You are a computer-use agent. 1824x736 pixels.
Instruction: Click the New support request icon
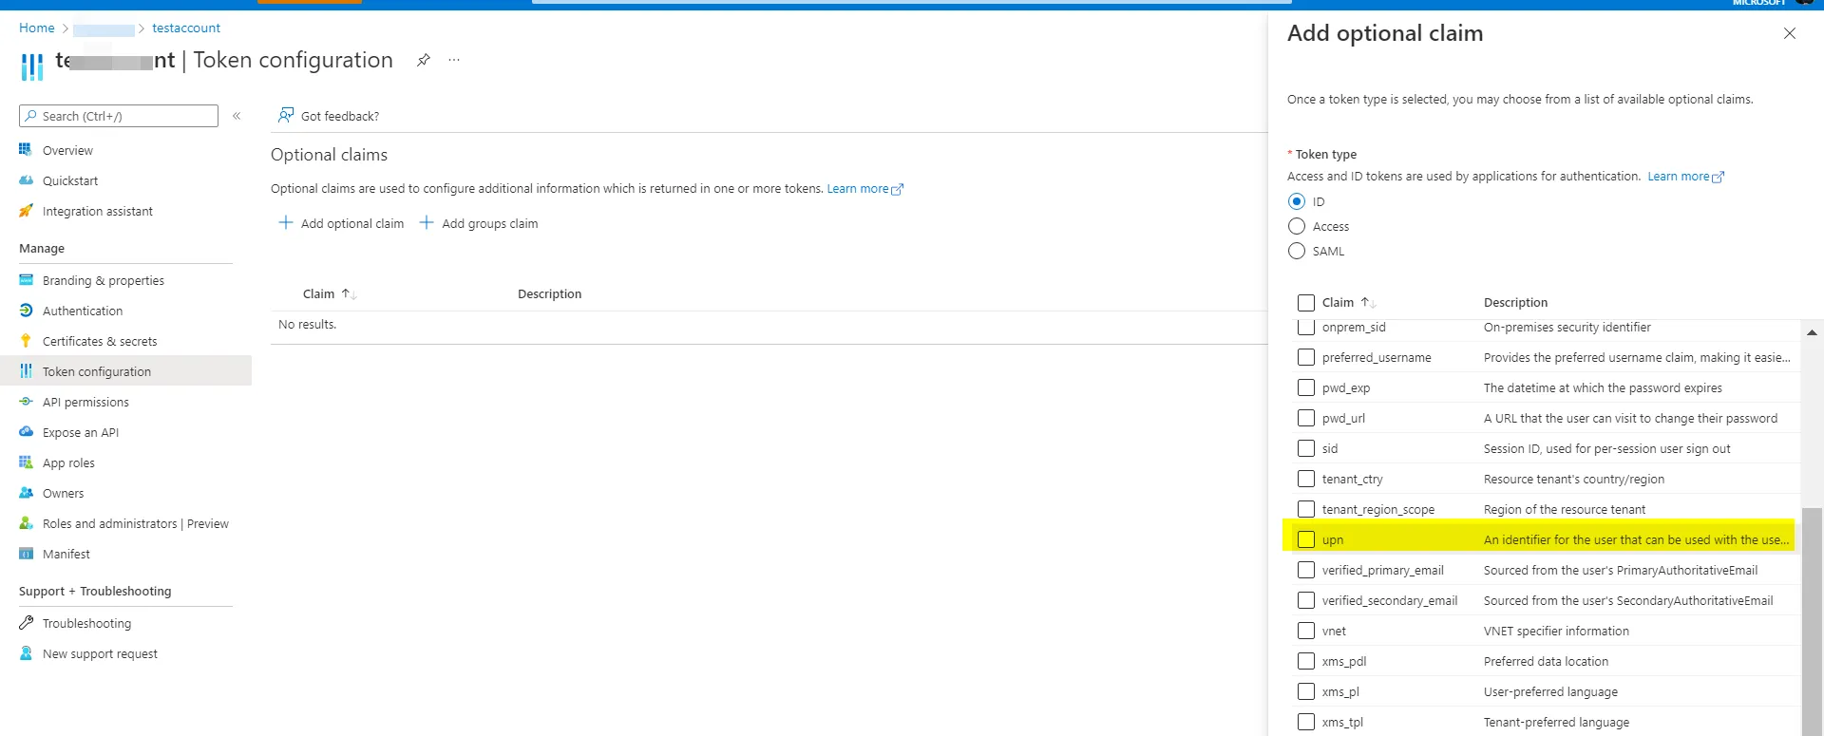tap(26, 653)
